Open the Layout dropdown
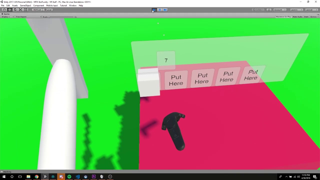 [x=311, y=10]
